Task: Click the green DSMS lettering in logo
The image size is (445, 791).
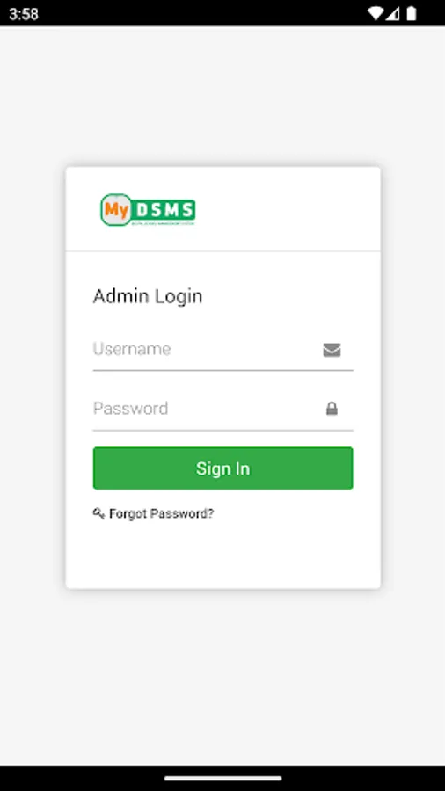Action: (164, 209)
